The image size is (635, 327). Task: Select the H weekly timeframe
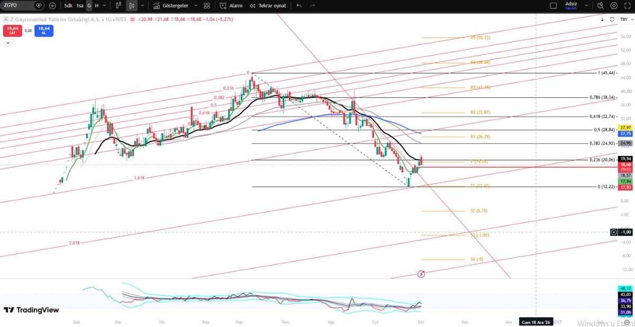point(97,6)
